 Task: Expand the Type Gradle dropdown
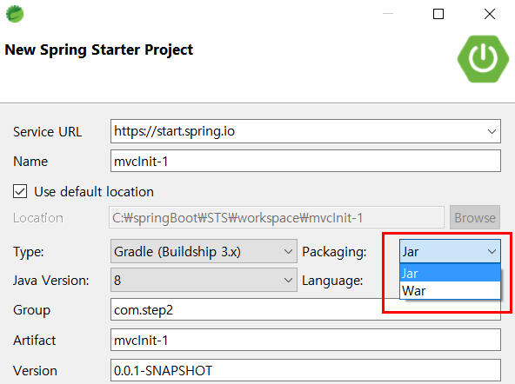click(x=204, y=252)
